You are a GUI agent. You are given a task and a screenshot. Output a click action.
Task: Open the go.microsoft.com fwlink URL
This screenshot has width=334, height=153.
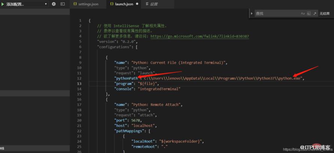200,36
